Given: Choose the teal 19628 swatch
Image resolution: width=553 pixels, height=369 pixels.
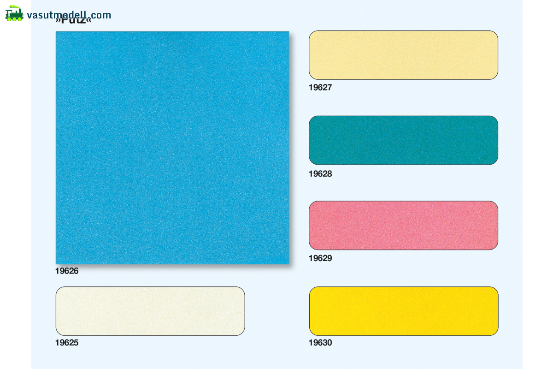Looking at the screenshot, I should [x=403, y=140].
